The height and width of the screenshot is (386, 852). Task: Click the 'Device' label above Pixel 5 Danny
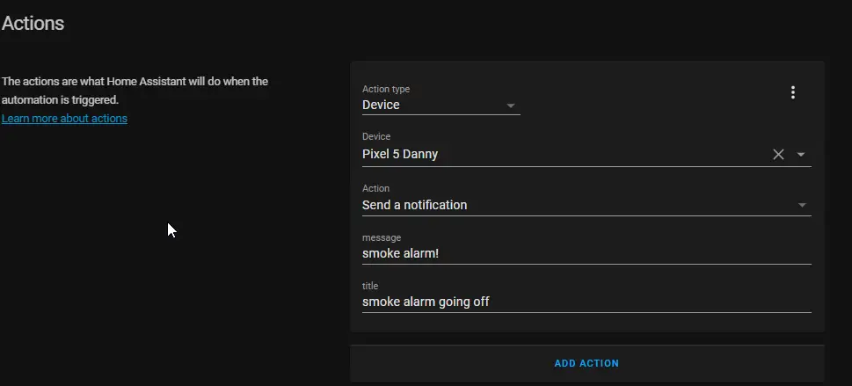pos(376,136)
